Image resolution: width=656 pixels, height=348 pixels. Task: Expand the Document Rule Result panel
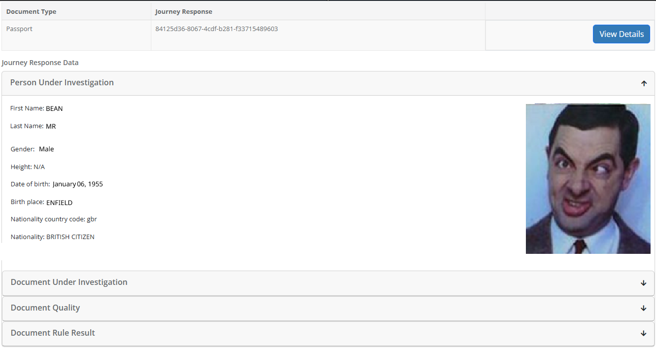pyautogui.click(x=328, y=333)
